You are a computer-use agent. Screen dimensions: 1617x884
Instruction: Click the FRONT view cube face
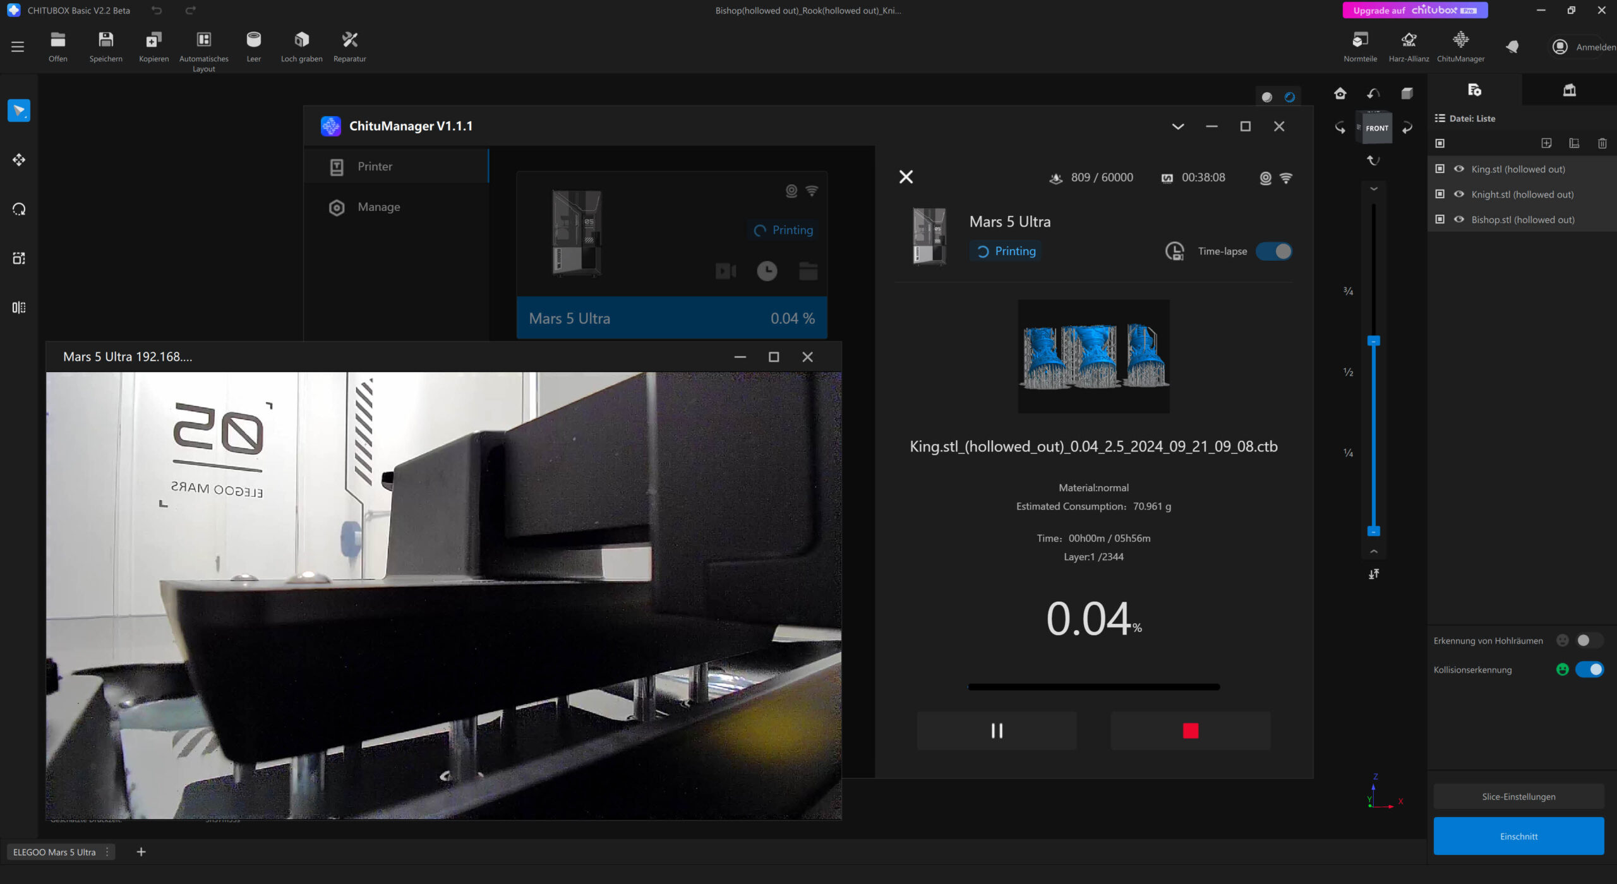1376,128
